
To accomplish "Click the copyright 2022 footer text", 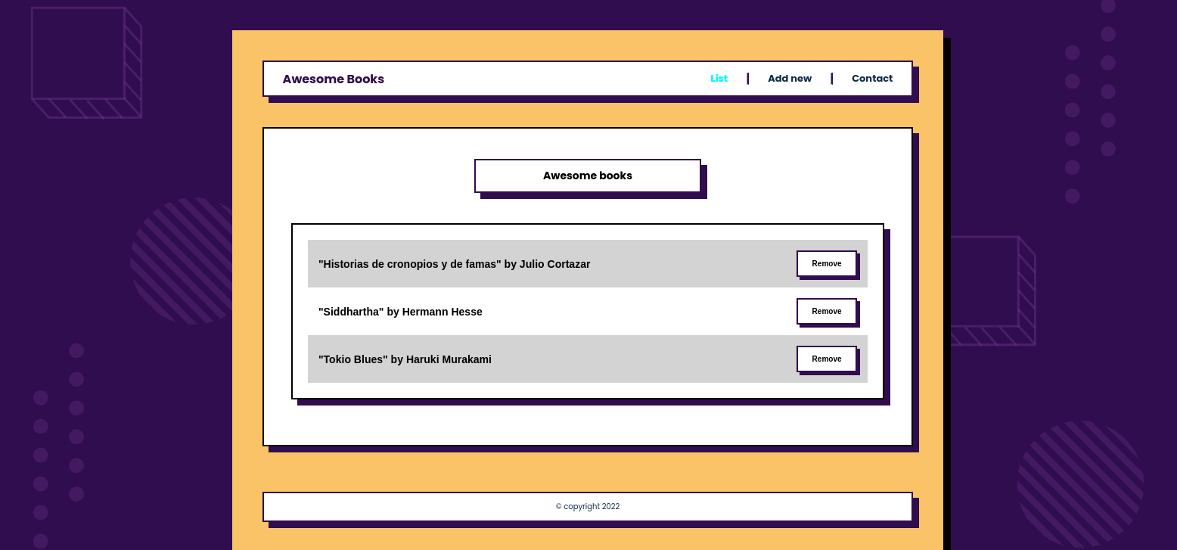I will (588, 507).
